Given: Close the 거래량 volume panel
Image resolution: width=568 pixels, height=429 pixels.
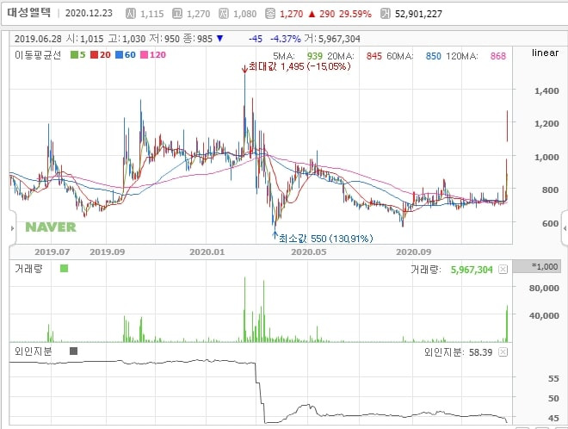Looking at the screenshot, I should pyautogui.click(x=503, y=269).
